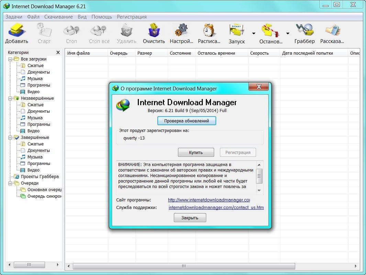This screenshot has height=275, width=366.
Task: Click the Рассказа... toolbar icon
Action: coord(332,30)
